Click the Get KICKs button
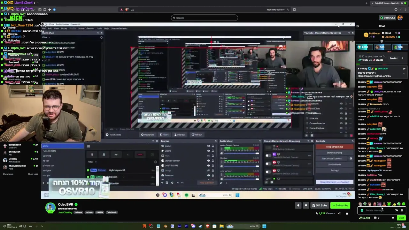The image size is (409, 230). click(x=388, y=18)
